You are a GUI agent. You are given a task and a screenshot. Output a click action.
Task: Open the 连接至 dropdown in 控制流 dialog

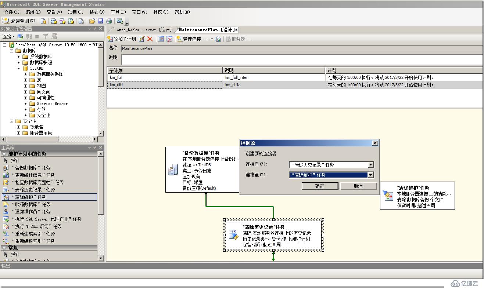[x=370, y=175]
